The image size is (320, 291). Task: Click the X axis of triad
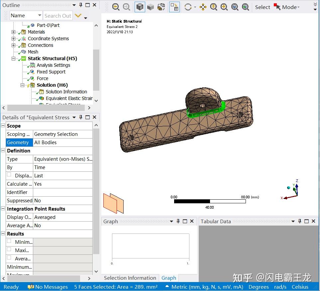click(x=288, y=198)
